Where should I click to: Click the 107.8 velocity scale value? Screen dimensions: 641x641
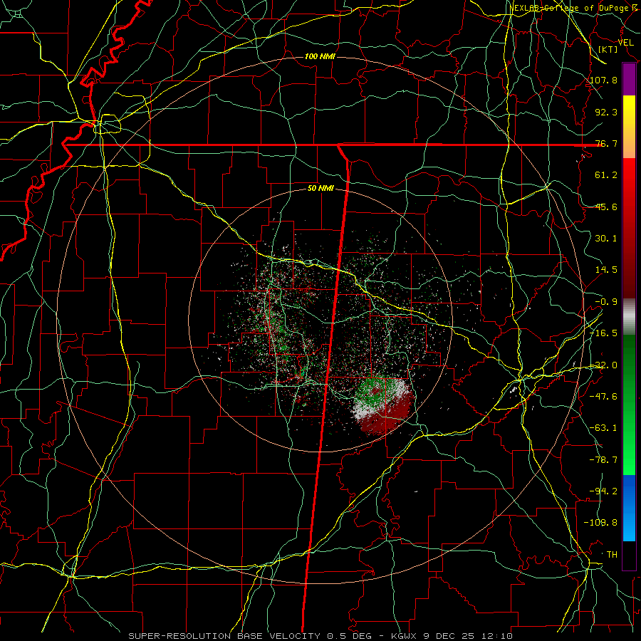coord(604,80)
